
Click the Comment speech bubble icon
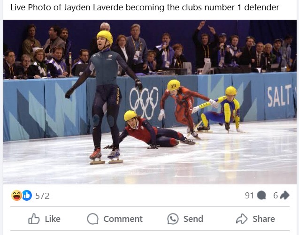coord(92,219)
